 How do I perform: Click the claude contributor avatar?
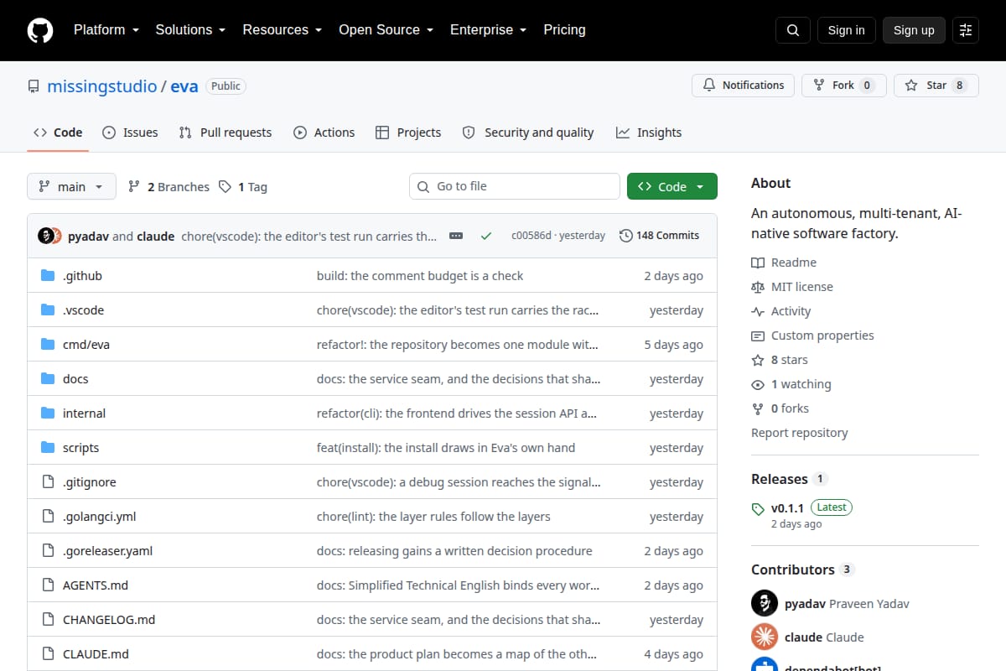point(765,637)
